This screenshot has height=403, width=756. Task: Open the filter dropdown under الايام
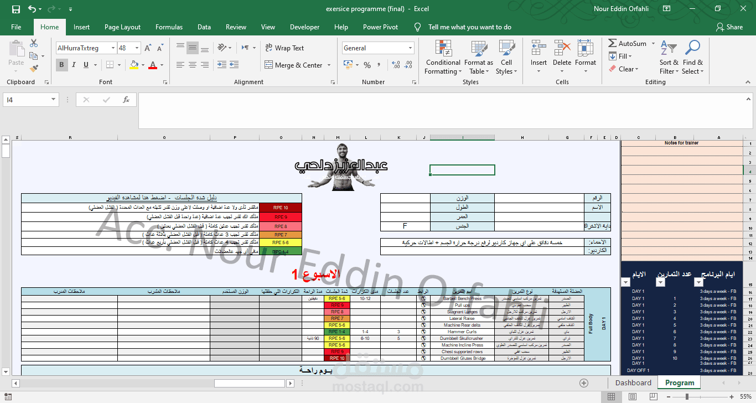(x=626, y=282)
